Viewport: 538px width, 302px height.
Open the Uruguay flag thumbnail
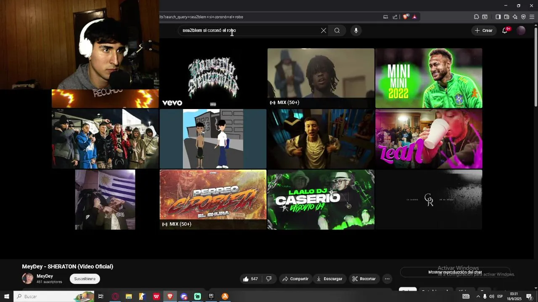pyautogui.click(x=105, y=200)
